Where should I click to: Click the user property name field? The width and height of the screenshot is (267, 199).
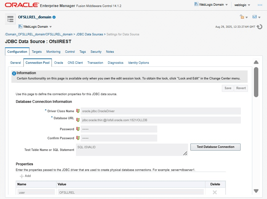36,192
